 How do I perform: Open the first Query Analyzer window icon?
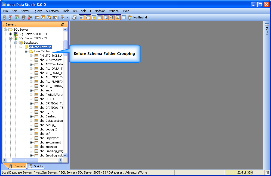37,17
